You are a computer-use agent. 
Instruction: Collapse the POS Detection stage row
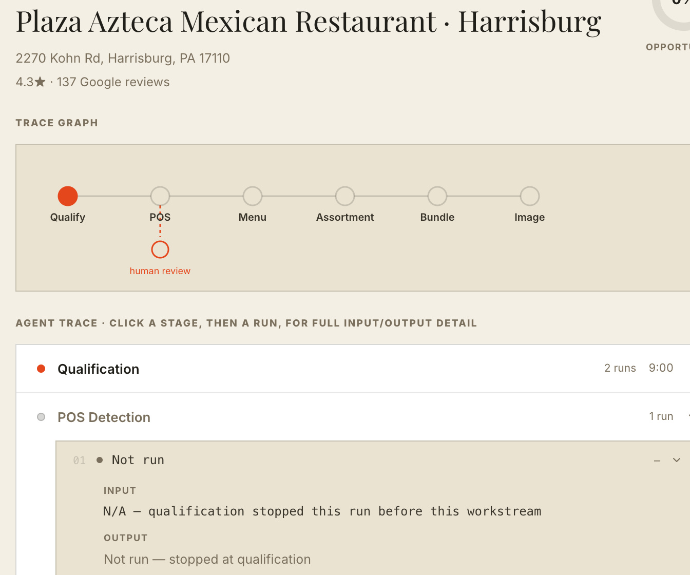(353, 417)
